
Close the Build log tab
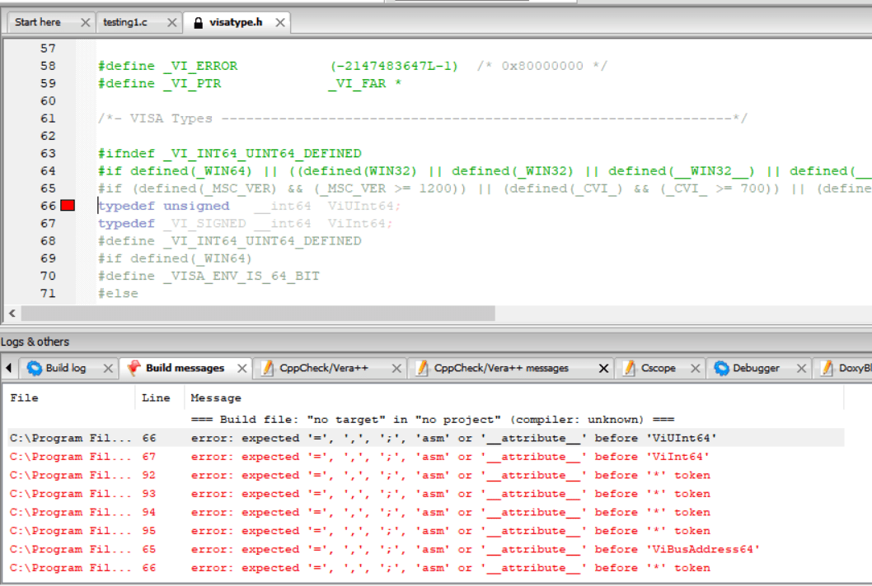[109, 368]
